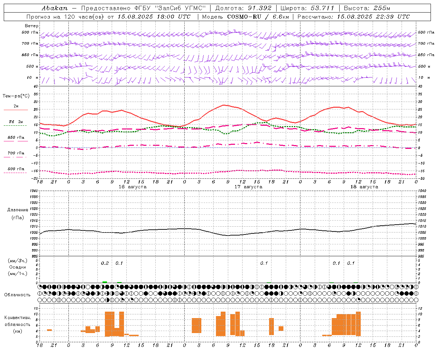Click the "Ветер" wind panel label
Viewport: 436px width, 348px height.
32,26
